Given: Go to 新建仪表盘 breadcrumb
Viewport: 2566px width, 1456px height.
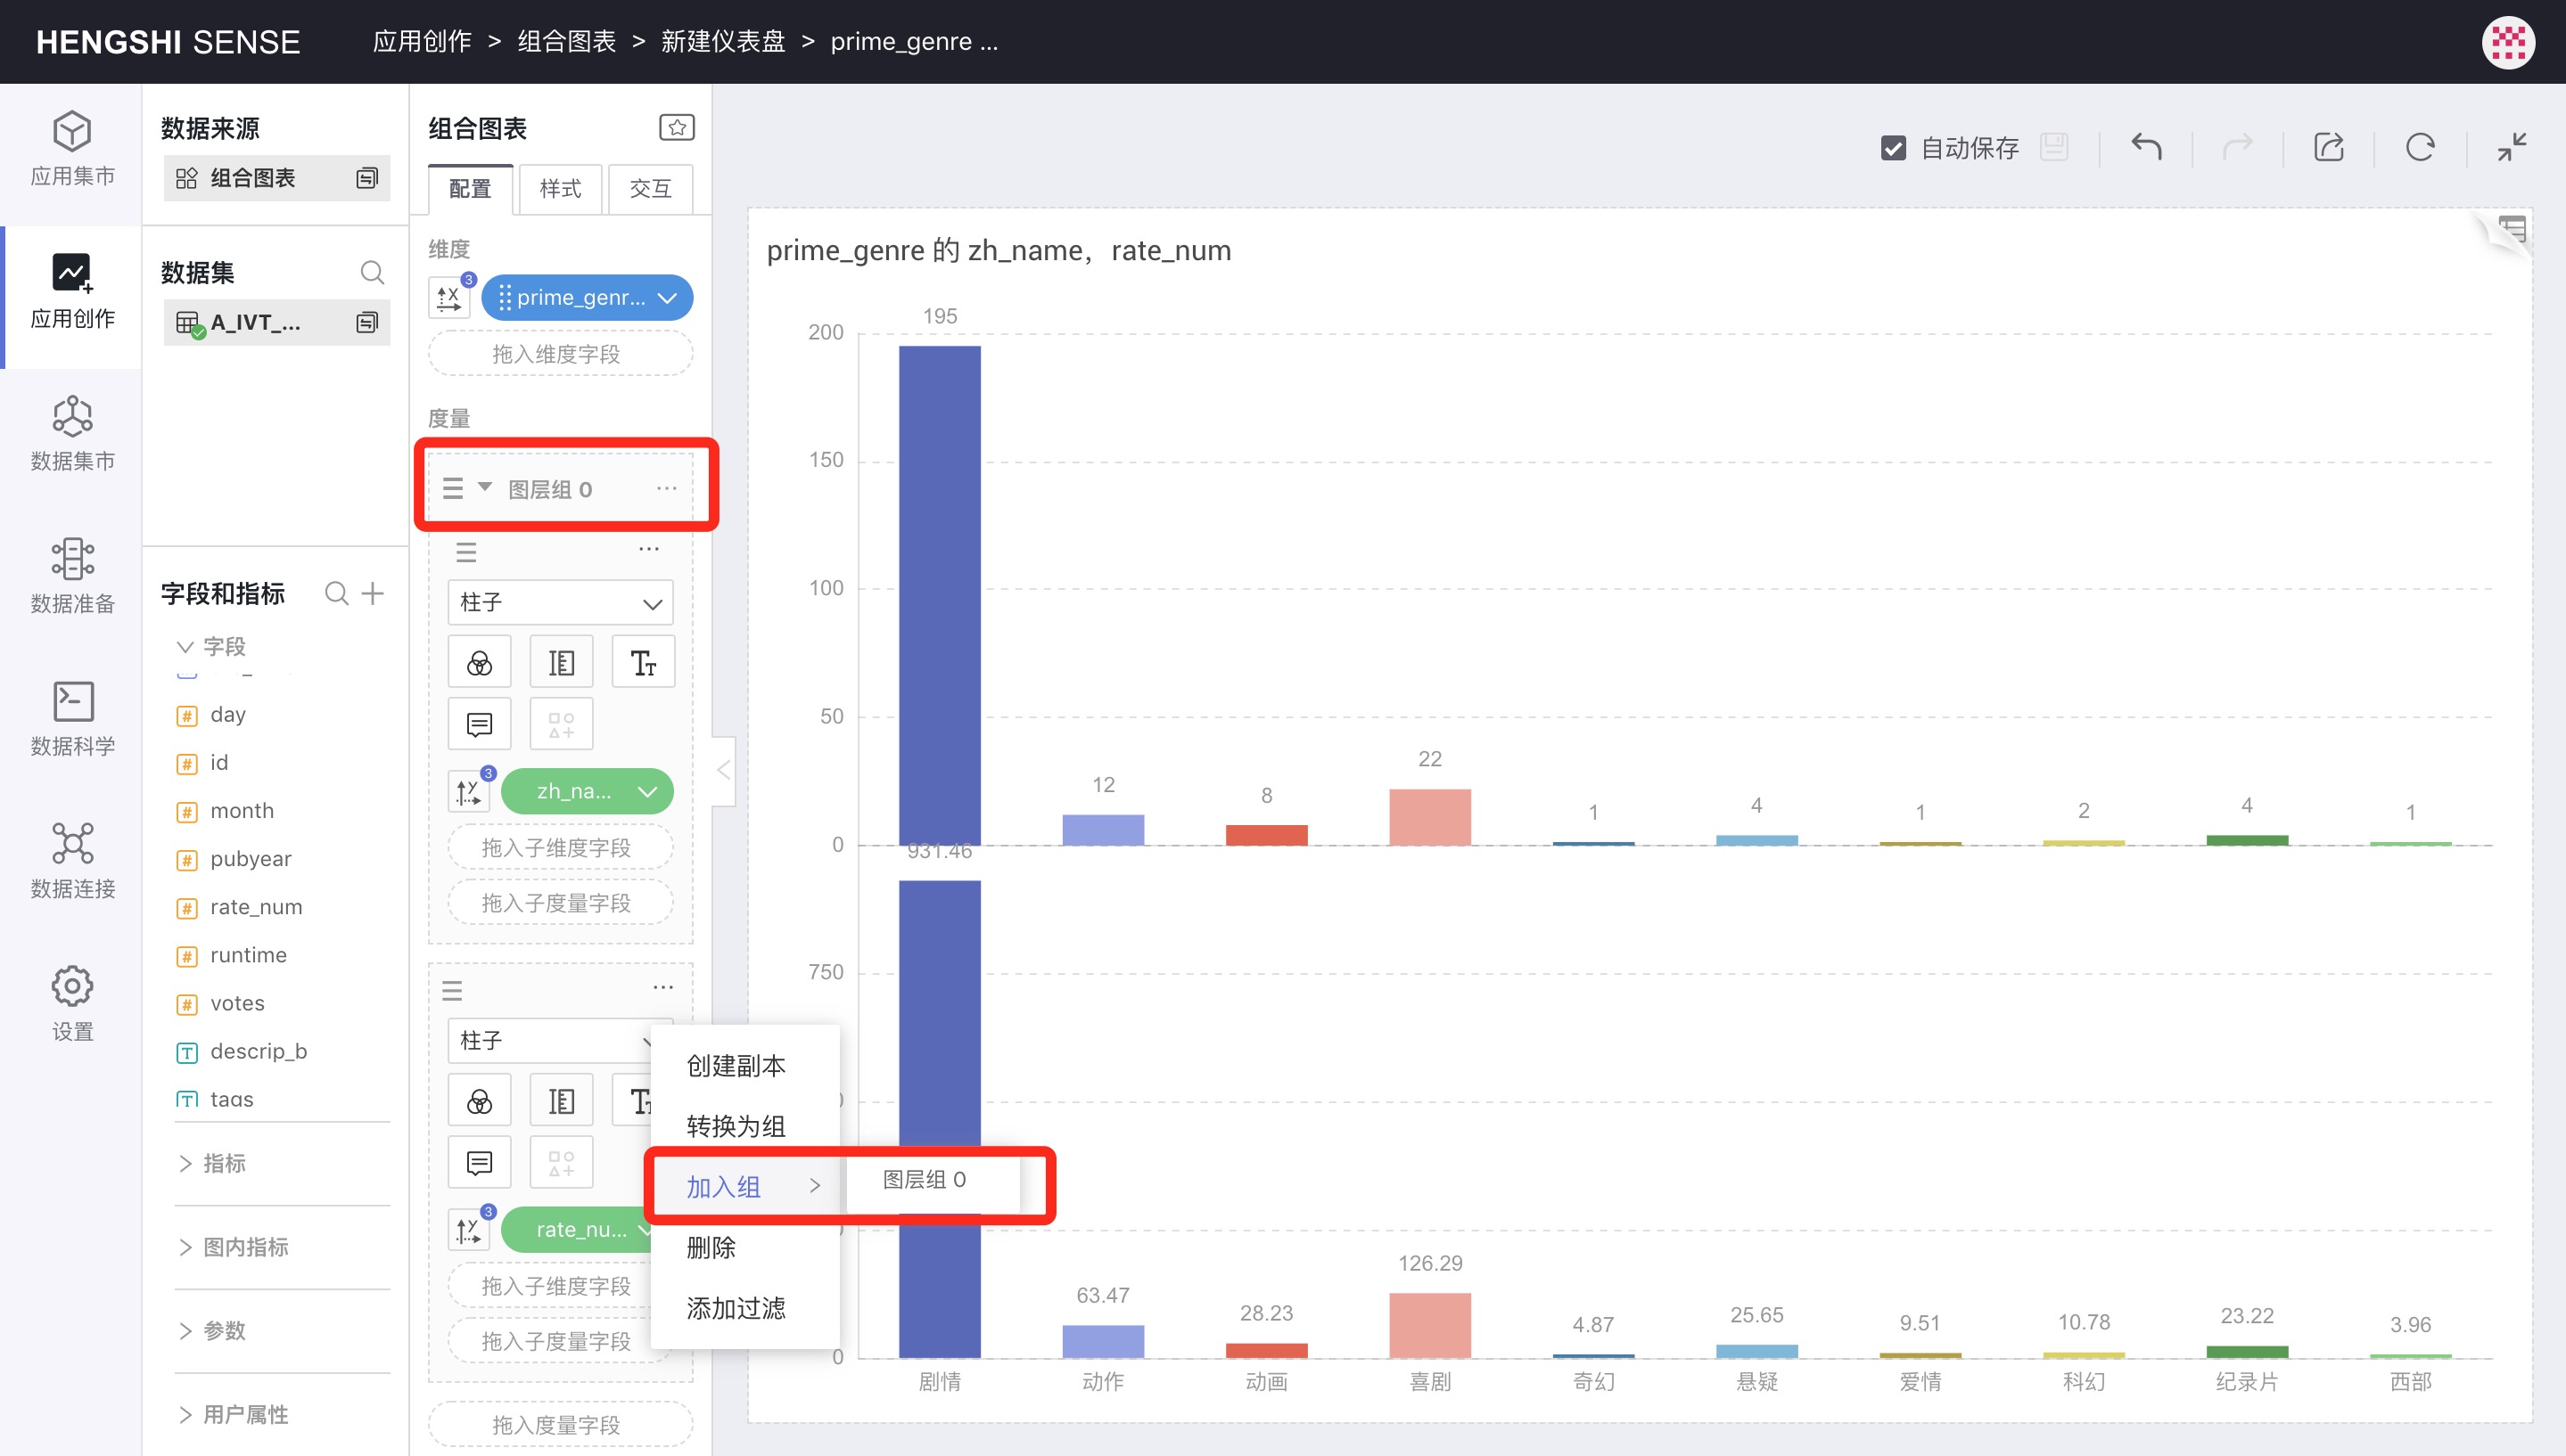Looking at the screenshot, I should (x=722, y=42).
